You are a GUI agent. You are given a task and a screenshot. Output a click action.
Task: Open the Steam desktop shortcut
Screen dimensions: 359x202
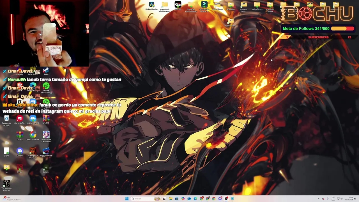(46, 71)
